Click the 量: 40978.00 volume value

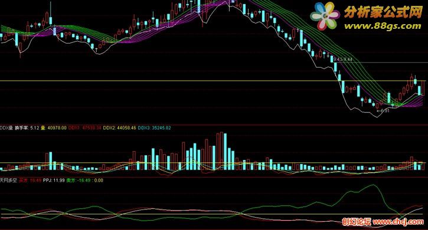(54, 128)
